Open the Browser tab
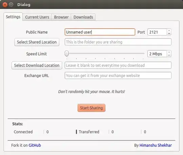Viewport: 183px width, 155px height. click(x=61, y=17)
